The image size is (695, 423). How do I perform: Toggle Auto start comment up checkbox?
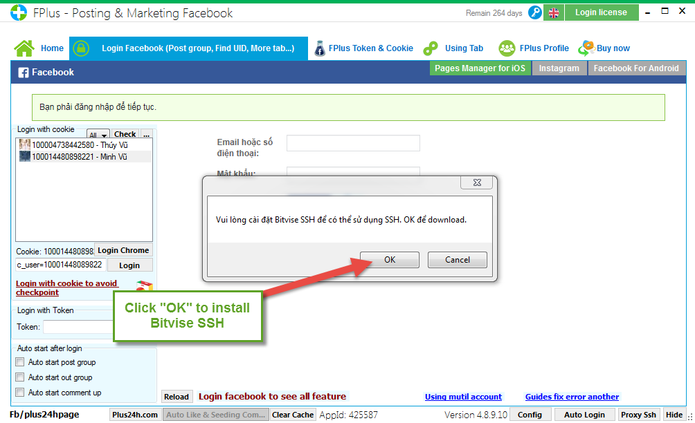20,392
